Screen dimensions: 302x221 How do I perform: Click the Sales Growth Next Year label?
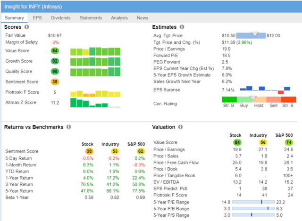[x=177, y=82]
